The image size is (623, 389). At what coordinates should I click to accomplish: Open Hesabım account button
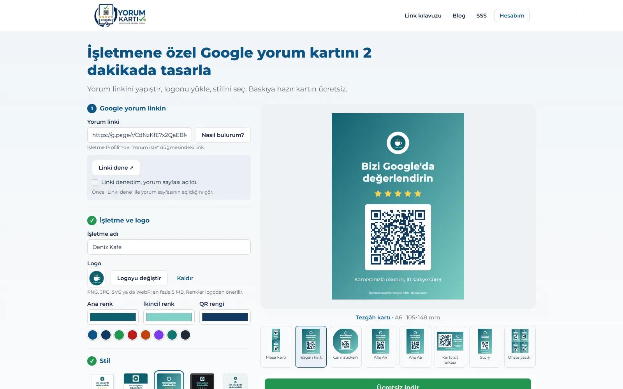pyautogui.click(x=512, y=16)
